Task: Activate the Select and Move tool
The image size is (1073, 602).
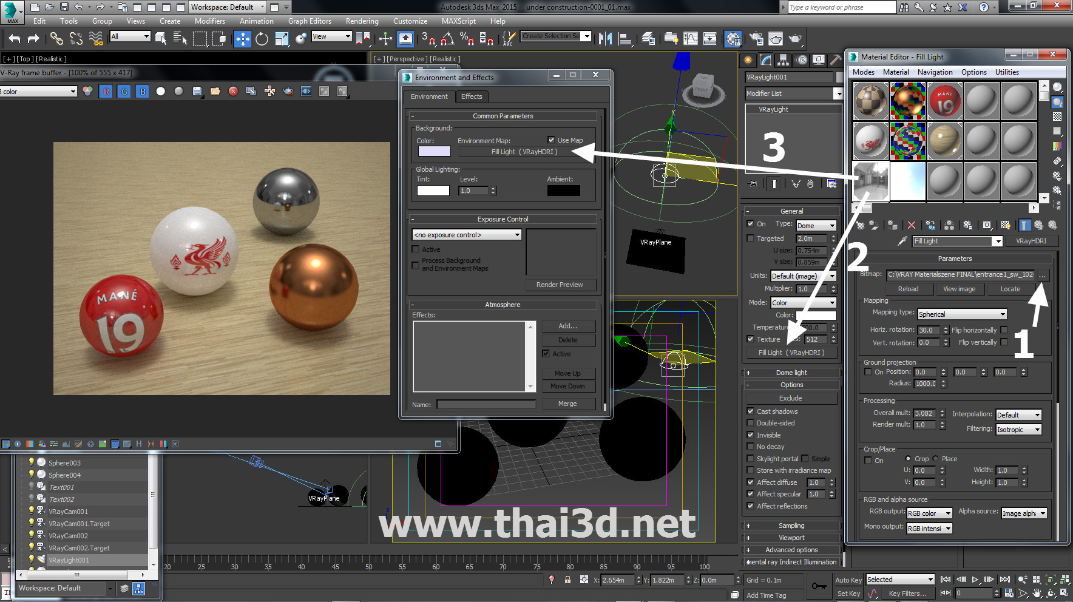Action: tap(242, 39)
